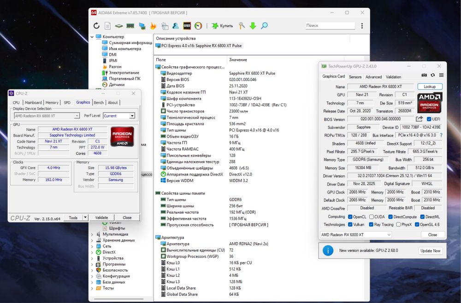The image size is (461, 303).
Task: Open the GPU-Z hamburger menu
Action: (x=441, y=75)
